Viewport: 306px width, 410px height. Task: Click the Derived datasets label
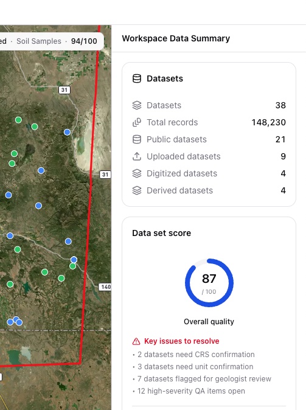[x=179, y=190]
